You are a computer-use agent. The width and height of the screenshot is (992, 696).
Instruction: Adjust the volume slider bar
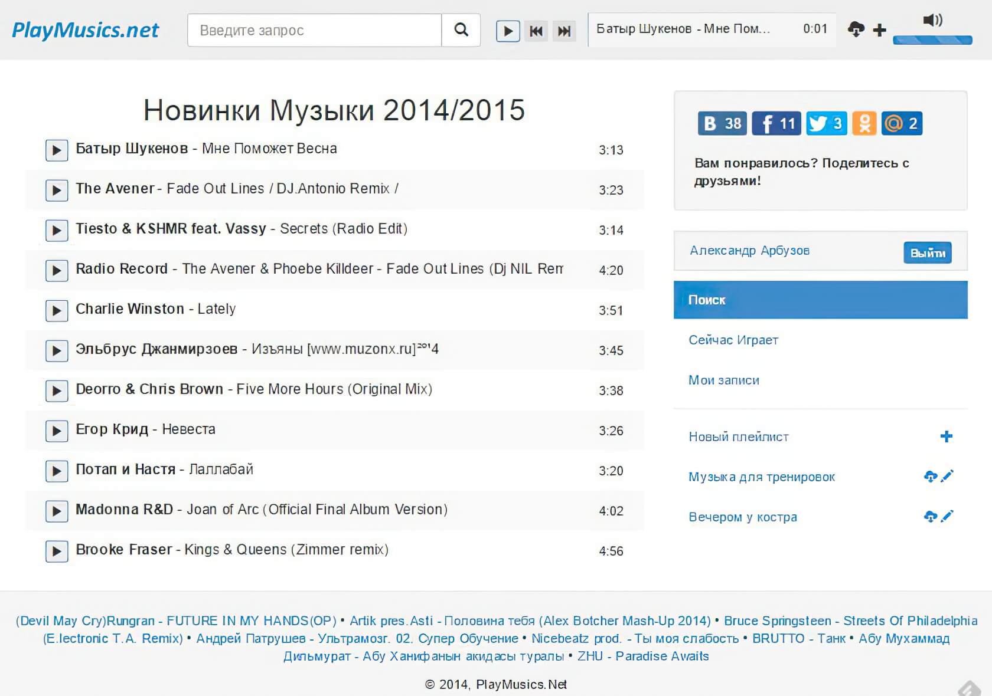point(932,40)
